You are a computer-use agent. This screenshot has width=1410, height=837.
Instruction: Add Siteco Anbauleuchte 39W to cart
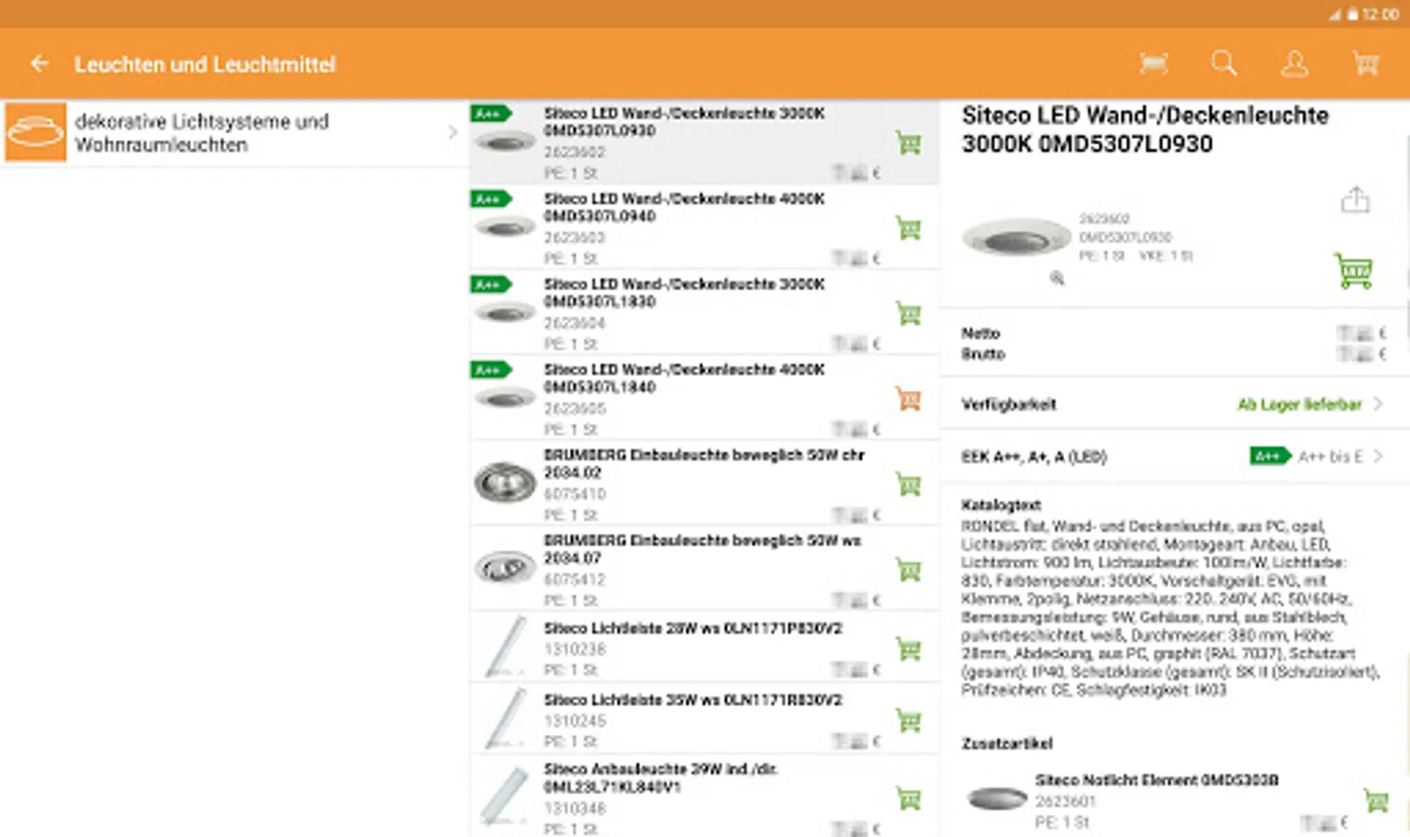point(909,798)
